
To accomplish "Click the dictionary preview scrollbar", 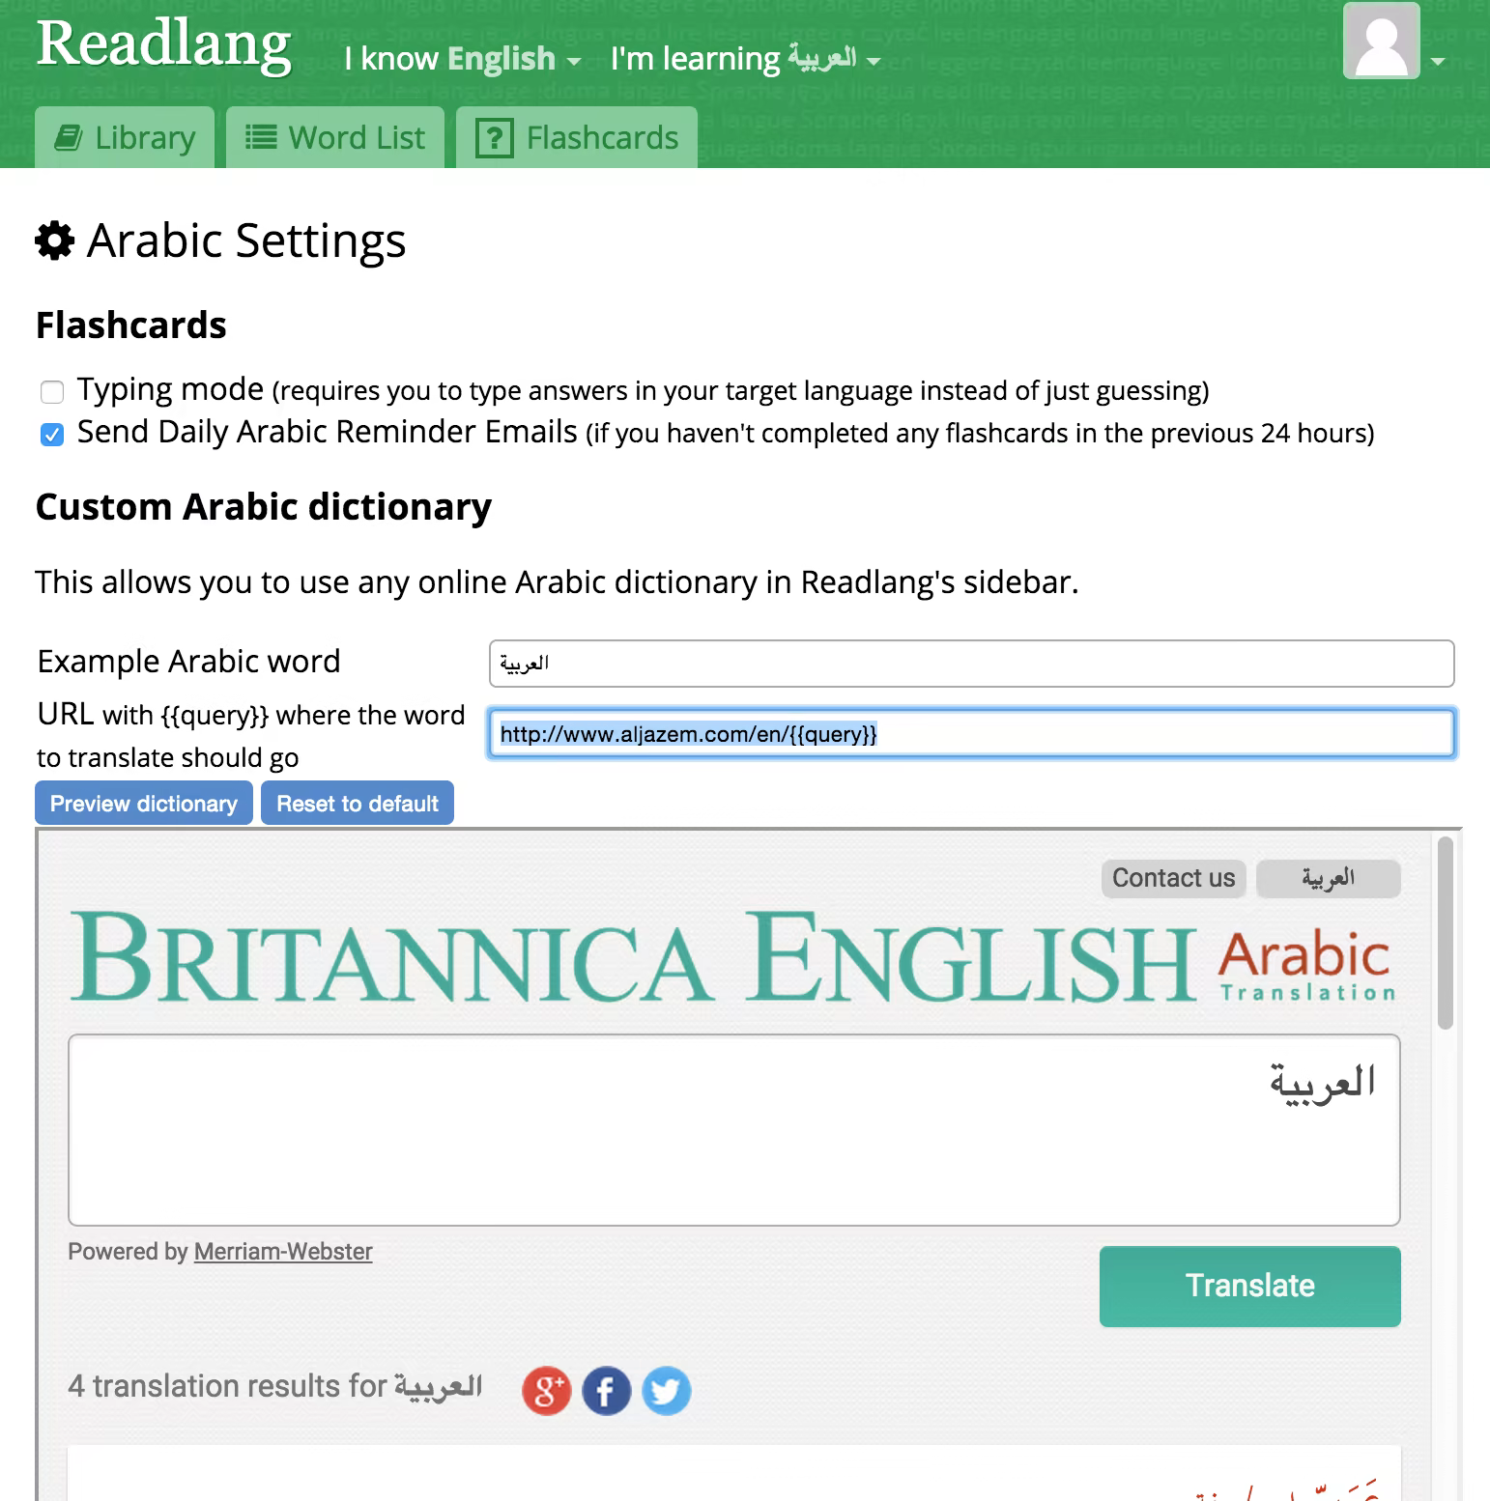I will [x=1446, y=933].
